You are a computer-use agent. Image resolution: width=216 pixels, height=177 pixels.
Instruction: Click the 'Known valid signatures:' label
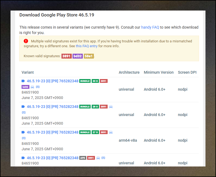tap(42, 56)
